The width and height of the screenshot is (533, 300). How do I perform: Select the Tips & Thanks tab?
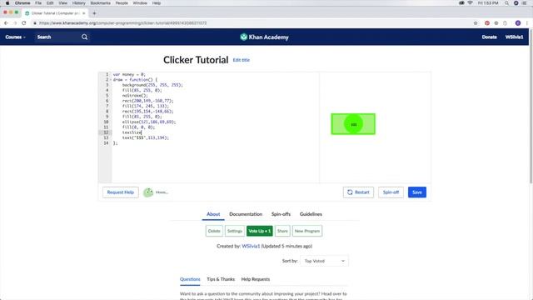tap(221, 279)
